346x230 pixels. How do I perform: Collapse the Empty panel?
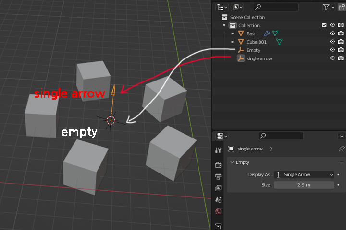(232, 162)
